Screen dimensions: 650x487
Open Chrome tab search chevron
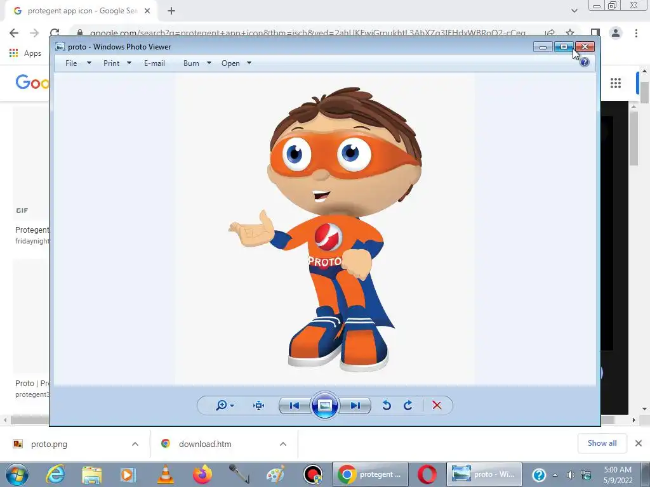pyautogui.click(x=574, y=11)
